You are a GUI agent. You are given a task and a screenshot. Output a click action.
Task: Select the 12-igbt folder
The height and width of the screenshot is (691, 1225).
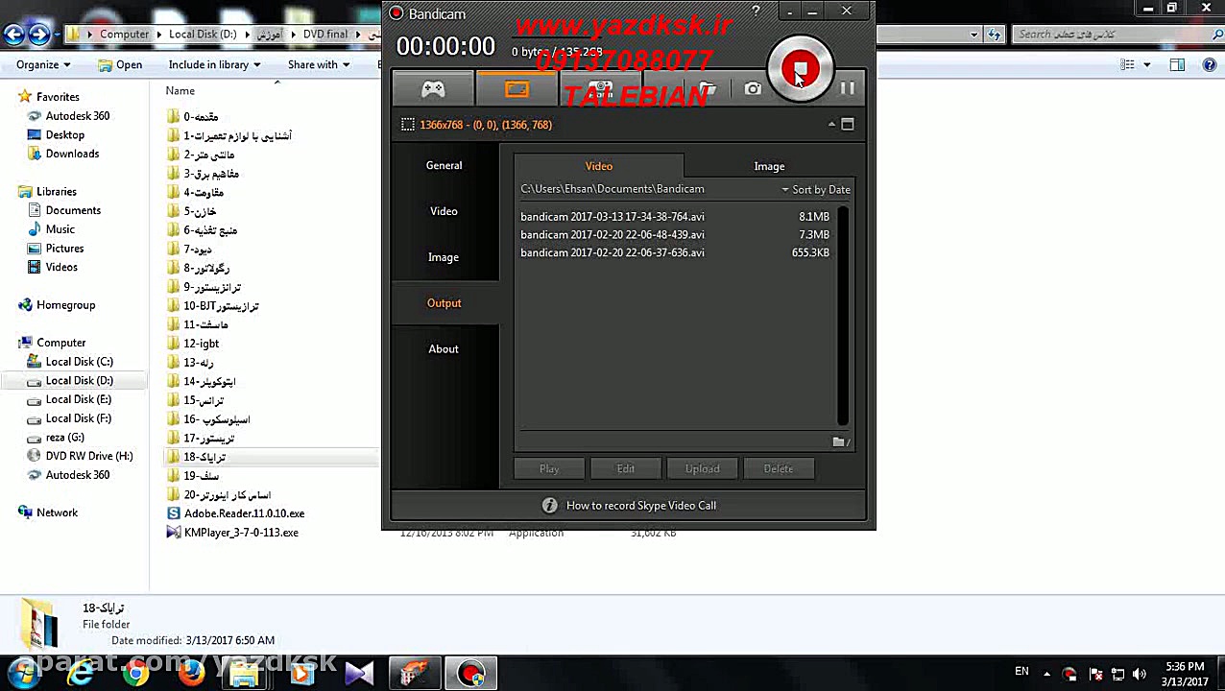pyautogui.click(x=201, y=344)
